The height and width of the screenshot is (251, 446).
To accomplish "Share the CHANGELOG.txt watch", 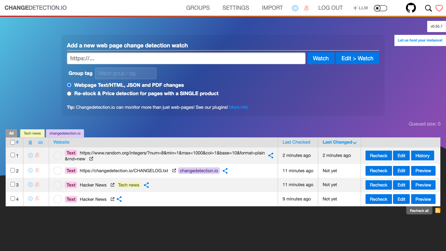I will (x=225, y=171).
